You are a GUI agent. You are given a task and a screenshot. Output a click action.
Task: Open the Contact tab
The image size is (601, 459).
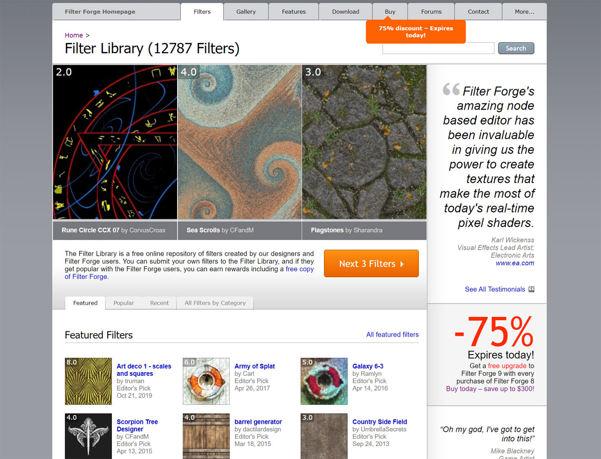point(478,12)
